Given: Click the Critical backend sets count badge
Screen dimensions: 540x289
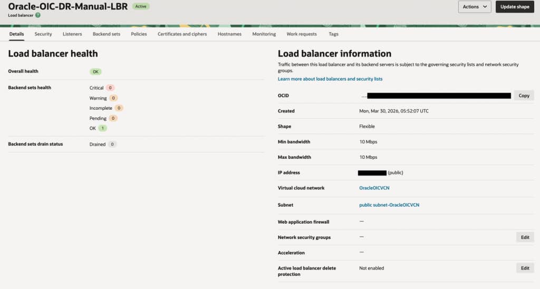Looking at the screenshot, I should pyautogui.click(x=110, y=88).
